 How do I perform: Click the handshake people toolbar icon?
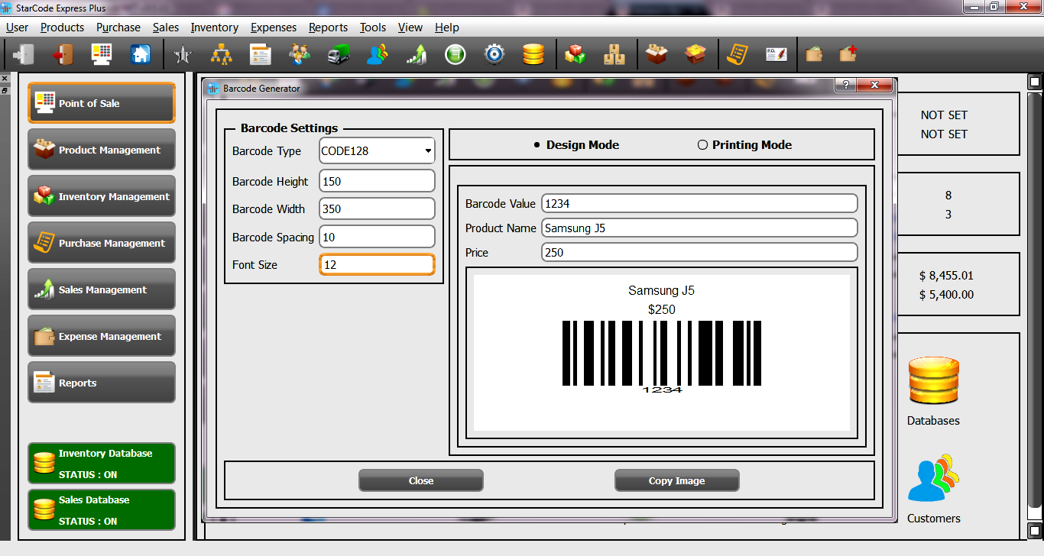click(x=300, y=54)
